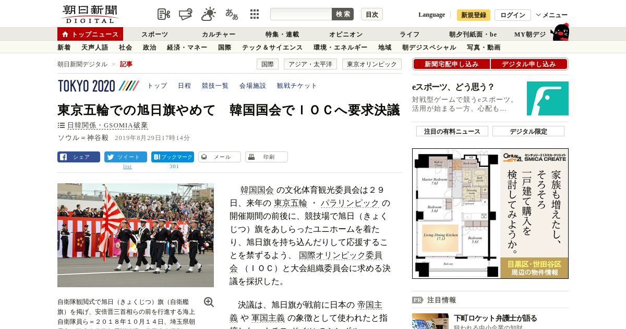Click the デジタル申し込み button
Image resolution: width=626 pixels, height=329 pixels.
pyautogui.click(x=529, y=64)
